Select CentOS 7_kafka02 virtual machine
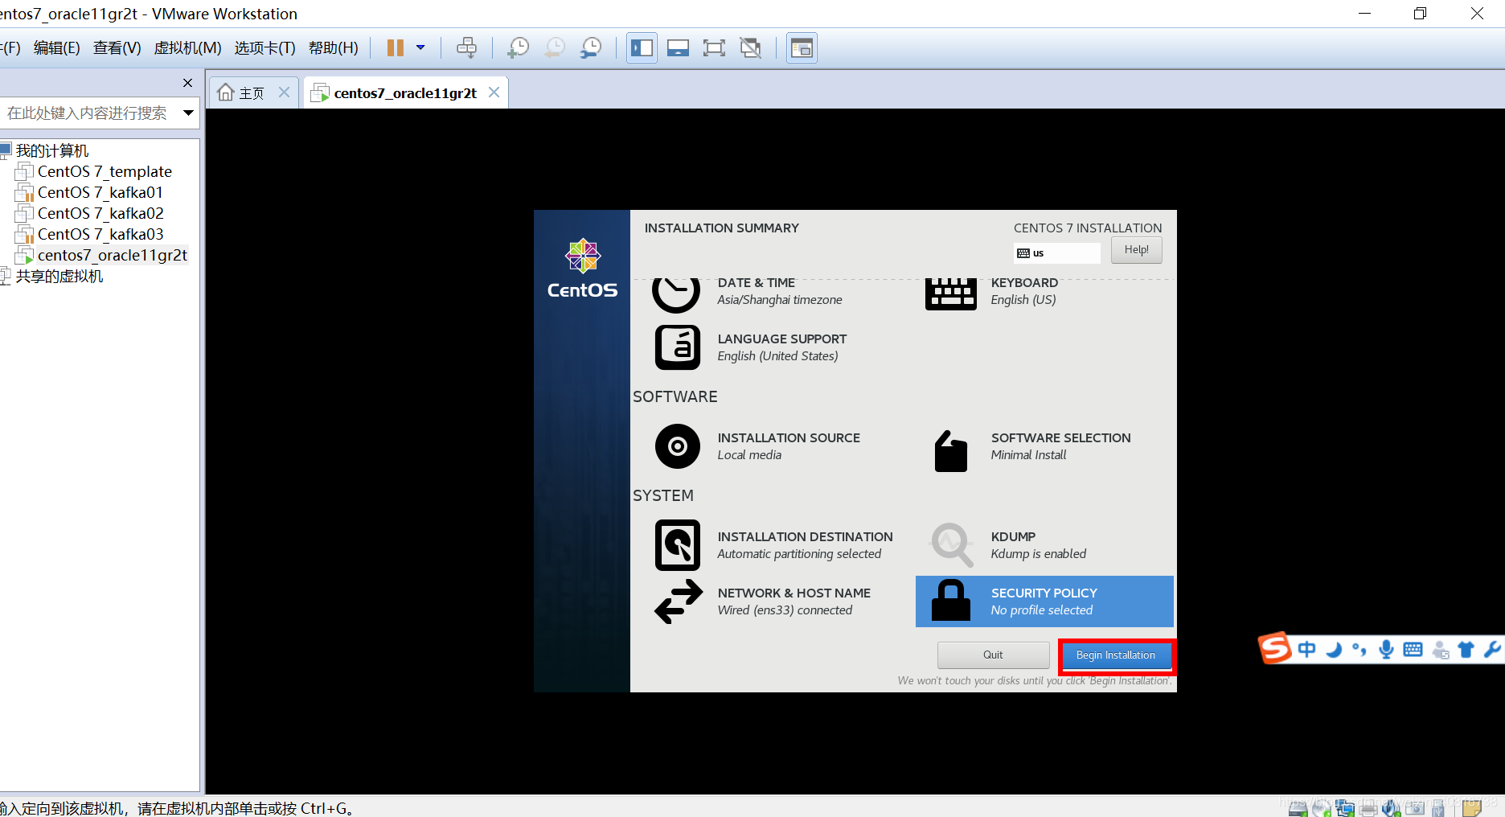This screenshot has width=1505, height=817. pos(100,213)
